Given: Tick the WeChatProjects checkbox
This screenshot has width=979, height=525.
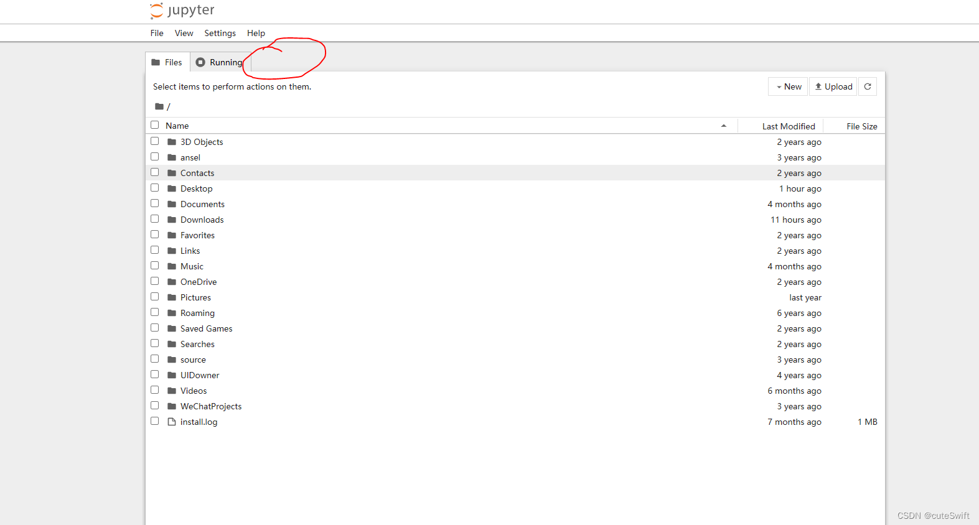Looking at the screenshot, I should pos(155,406).
